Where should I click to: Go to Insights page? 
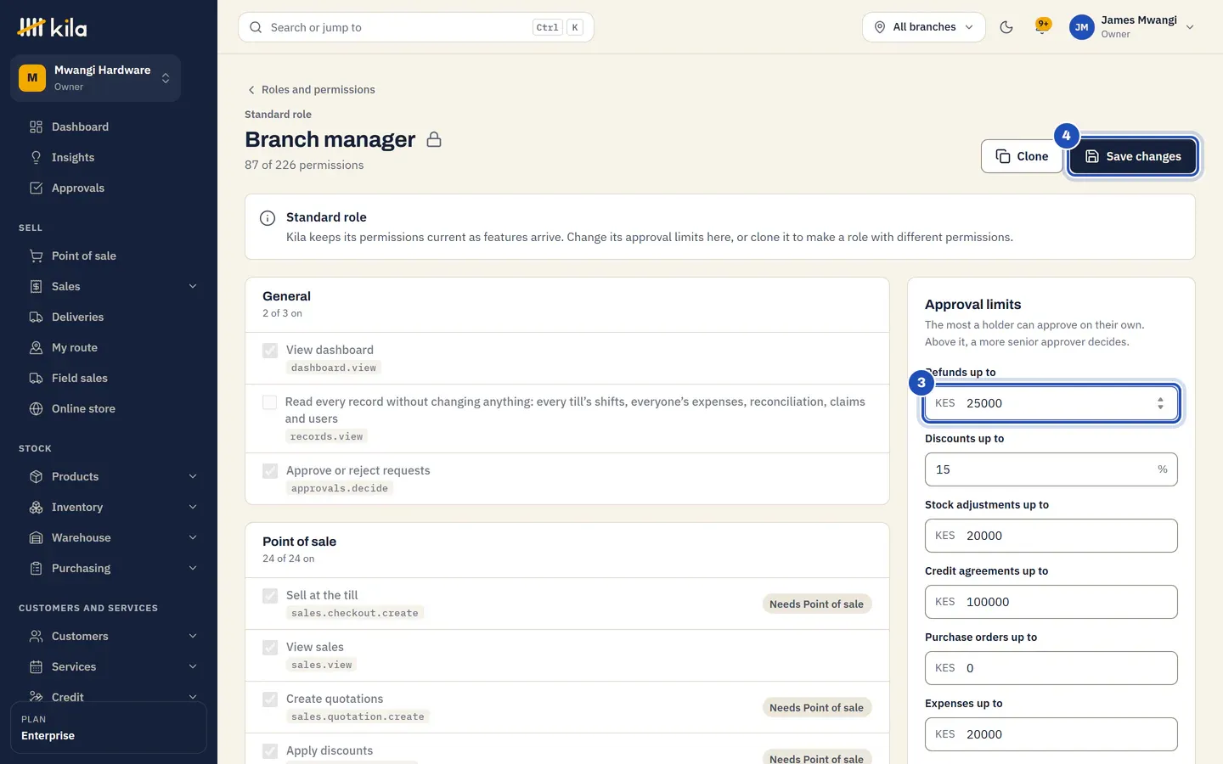109,157
